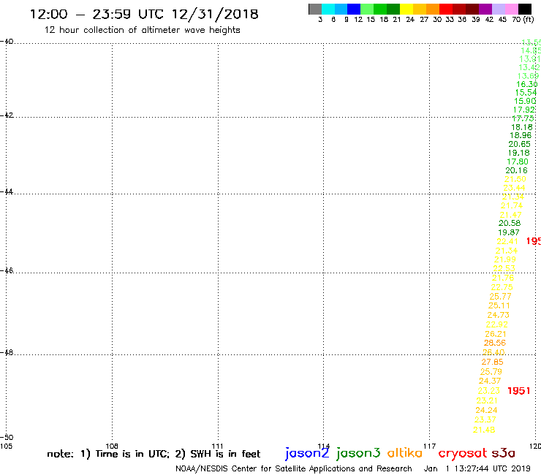Click the purple swatch in the color scale

pyautogui.click(x=485, y=9)
